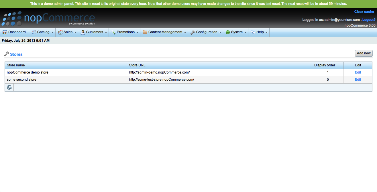Expand the Help dropdown arrow
Image resolution: width=377 pixels, height=192 pixels.
267,32
